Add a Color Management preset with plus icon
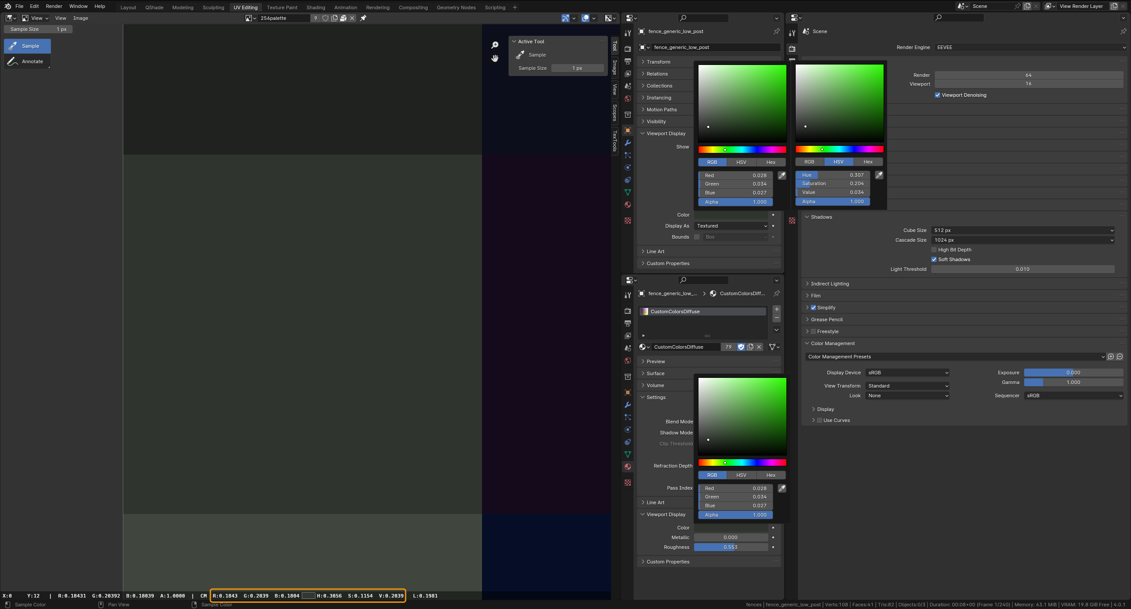Screen dimensions: 1131x609 point(1111,357)
